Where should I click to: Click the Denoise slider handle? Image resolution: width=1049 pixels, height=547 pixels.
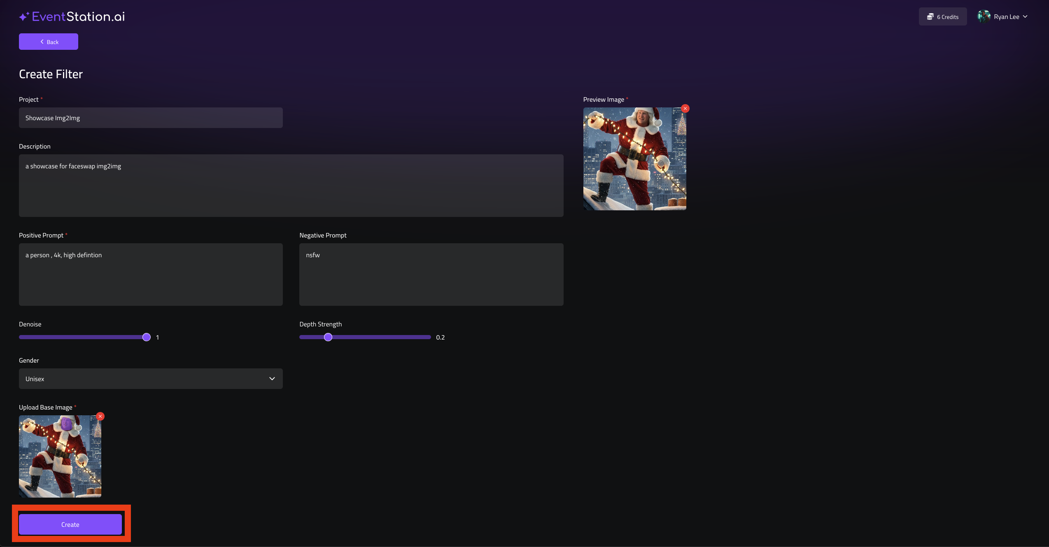(147, 337)
